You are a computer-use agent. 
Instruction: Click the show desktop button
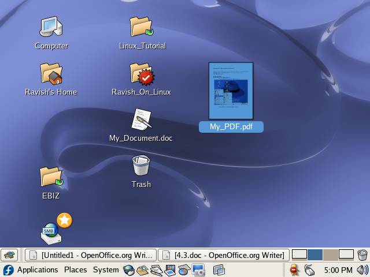9,254
